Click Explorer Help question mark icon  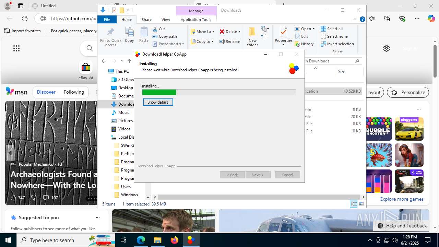[362, 20]
